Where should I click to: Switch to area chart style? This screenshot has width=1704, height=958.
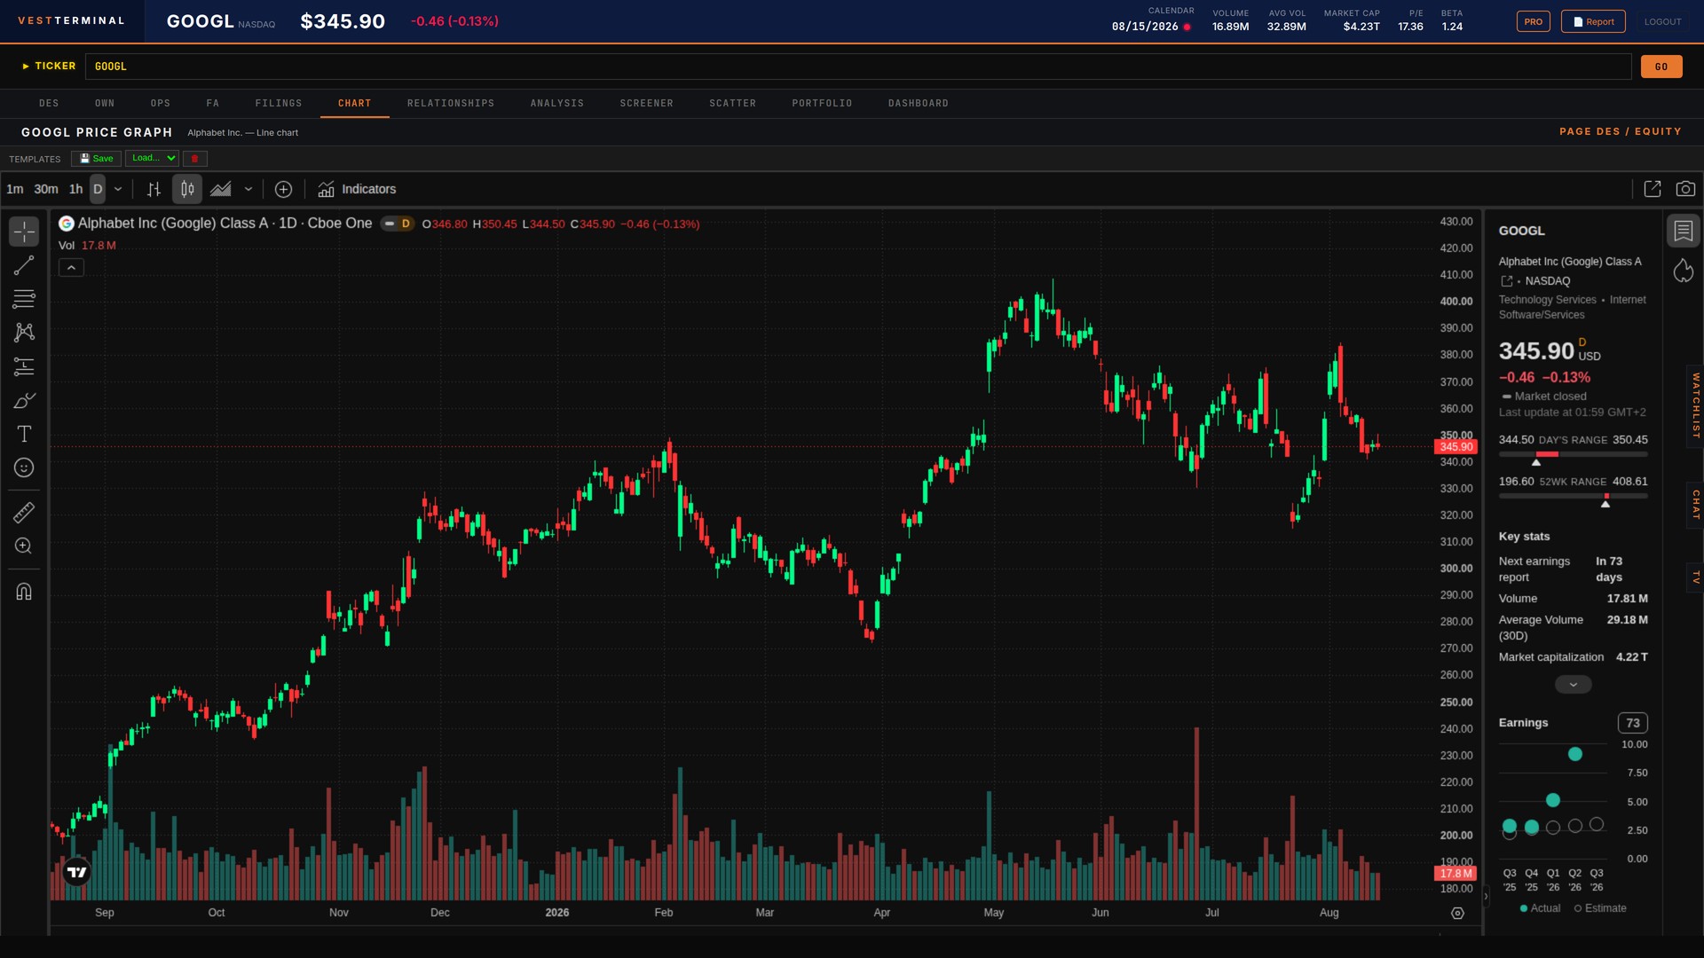click(x=221, y=189)
